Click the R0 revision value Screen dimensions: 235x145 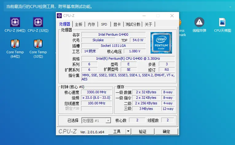[x=167, y=70]
